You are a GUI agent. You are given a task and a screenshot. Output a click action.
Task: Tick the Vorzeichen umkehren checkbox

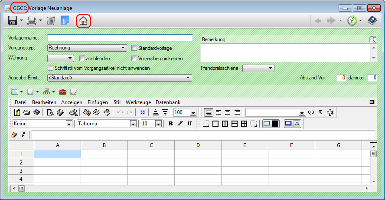[134, 58]
